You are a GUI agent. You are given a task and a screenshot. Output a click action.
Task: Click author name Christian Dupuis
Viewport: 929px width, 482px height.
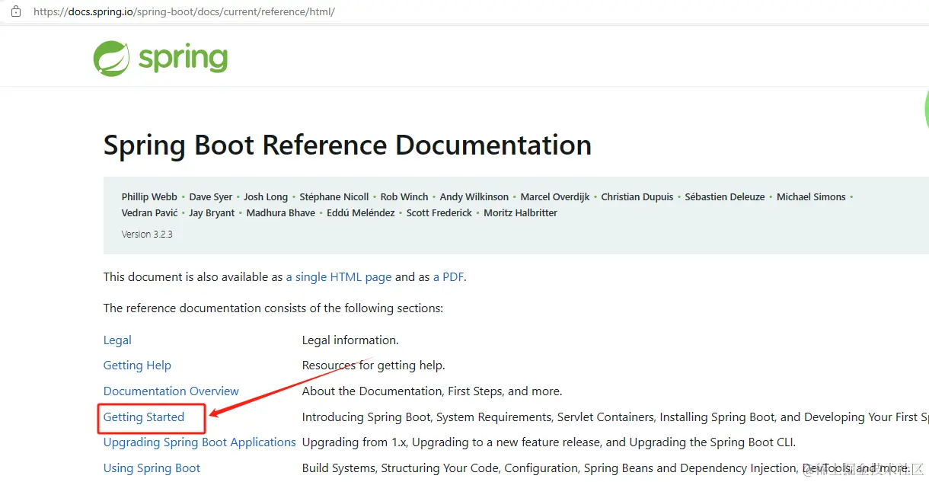pos(637,196)
